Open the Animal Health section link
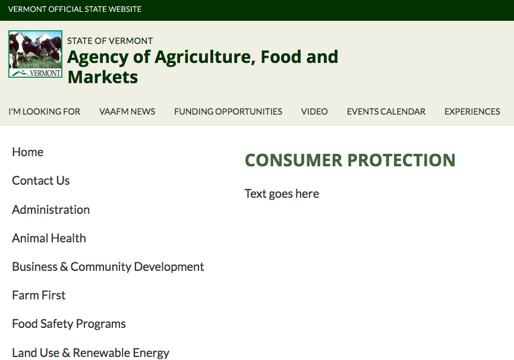Image resolution: width=514 pixels, height=360 pixels. pos(49,238)
